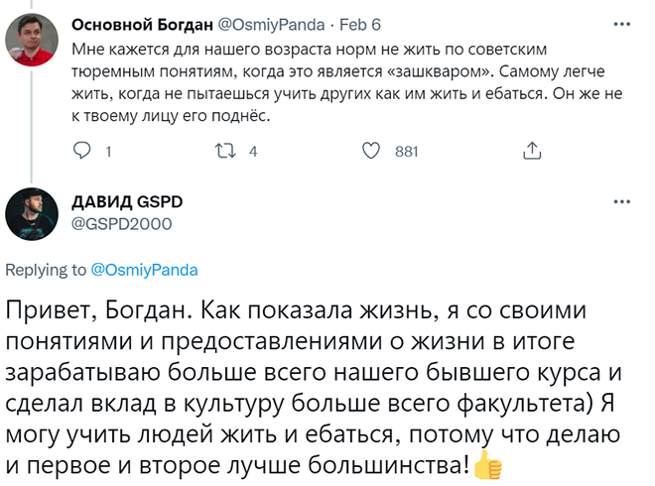Image resolution: width=655 pixels, height=486 pixels.
Task: Click the @GSPD2000 handle
Action: tap(121, 224)
